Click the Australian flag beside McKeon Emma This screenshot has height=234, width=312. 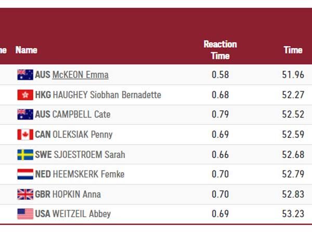(x=25, y=75)
